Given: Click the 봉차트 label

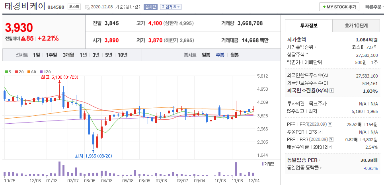Looking at the screenshot, I should point(190,55).
